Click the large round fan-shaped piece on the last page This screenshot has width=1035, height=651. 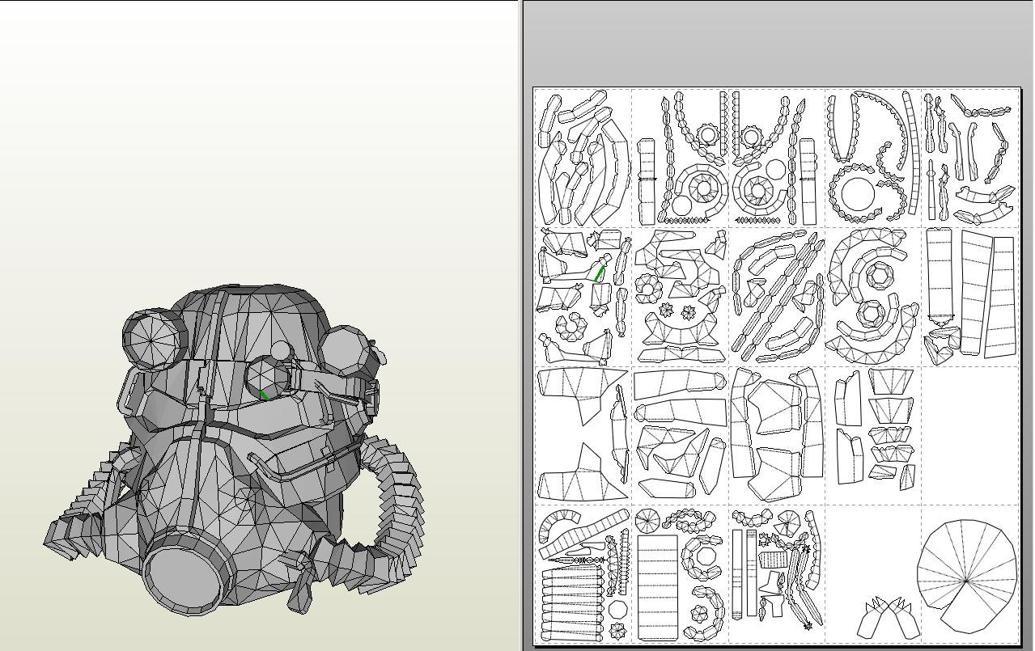pyautogui.click(x=965, y=576)
